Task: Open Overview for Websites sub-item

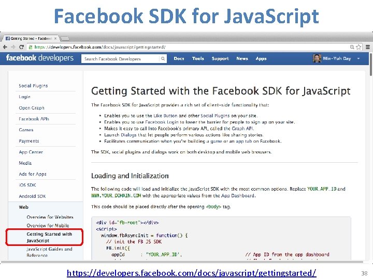Action: click(x=50, y=217)
